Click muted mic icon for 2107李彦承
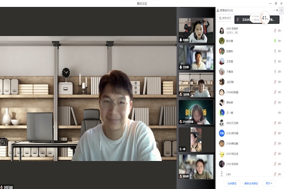 tap(274, 164)
